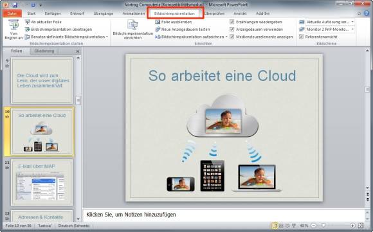The height and width of the screenshot is (232, 373).
Task: Uncheck Anzeigedauern verwenden
Action: click(232, 29)
